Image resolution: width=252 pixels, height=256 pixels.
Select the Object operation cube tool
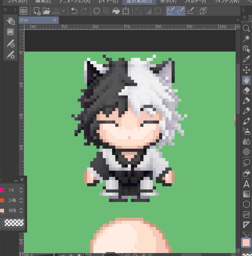[x=246, y=49]
